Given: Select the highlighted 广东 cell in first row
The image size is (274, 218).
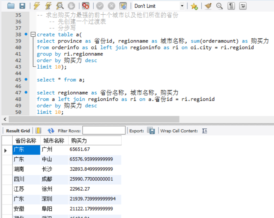Looking at the screenshot, I should [26, 150].
